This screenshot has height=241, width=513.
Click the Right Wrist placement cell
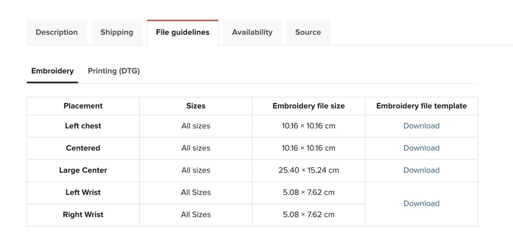(x=83, y=215)
